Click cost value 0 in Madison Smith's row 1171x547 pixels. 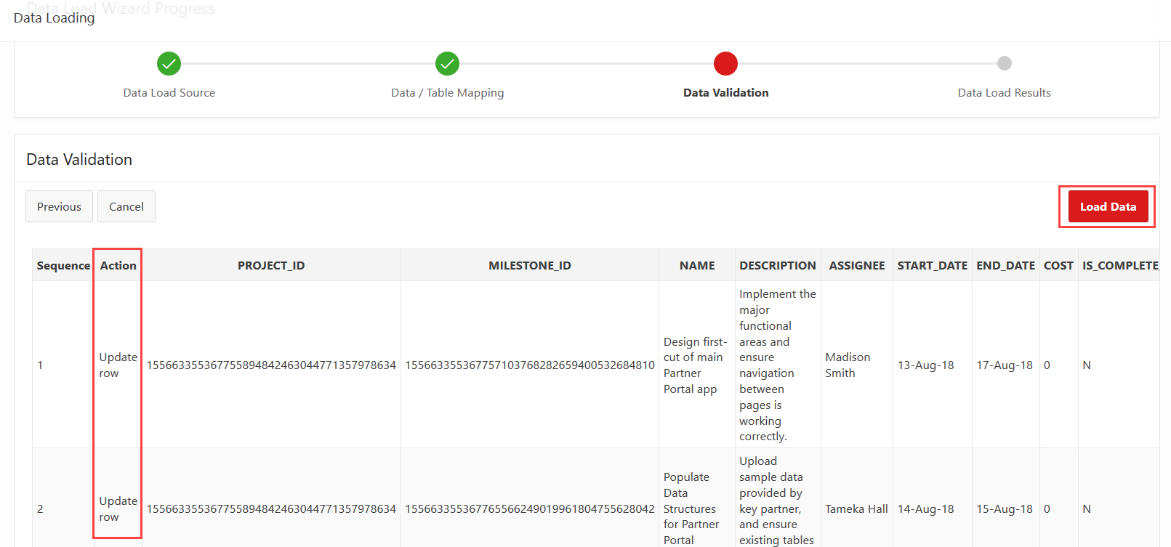tap(1047, 365)
